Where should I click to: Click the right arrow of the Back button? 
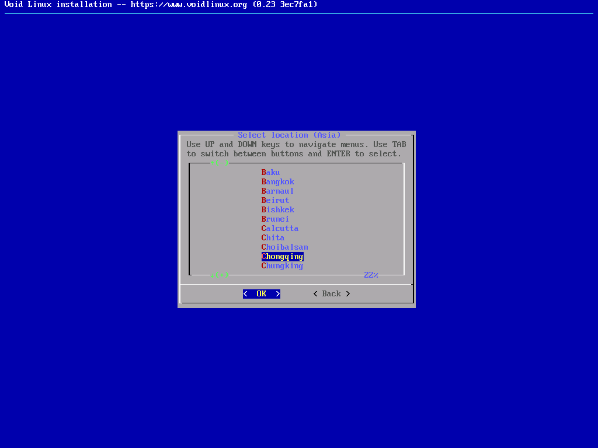[x=347, y=293]
